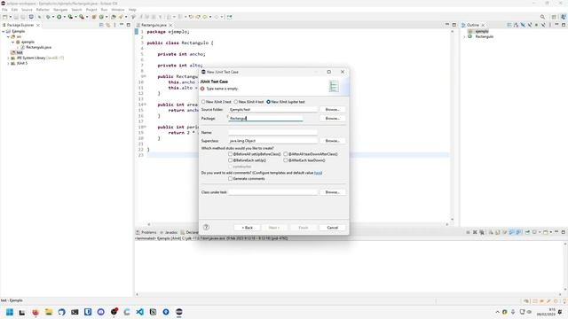The width and height of the screenshot is (568, 319).
Task: Click the Superclass input field
Action: 272,141
